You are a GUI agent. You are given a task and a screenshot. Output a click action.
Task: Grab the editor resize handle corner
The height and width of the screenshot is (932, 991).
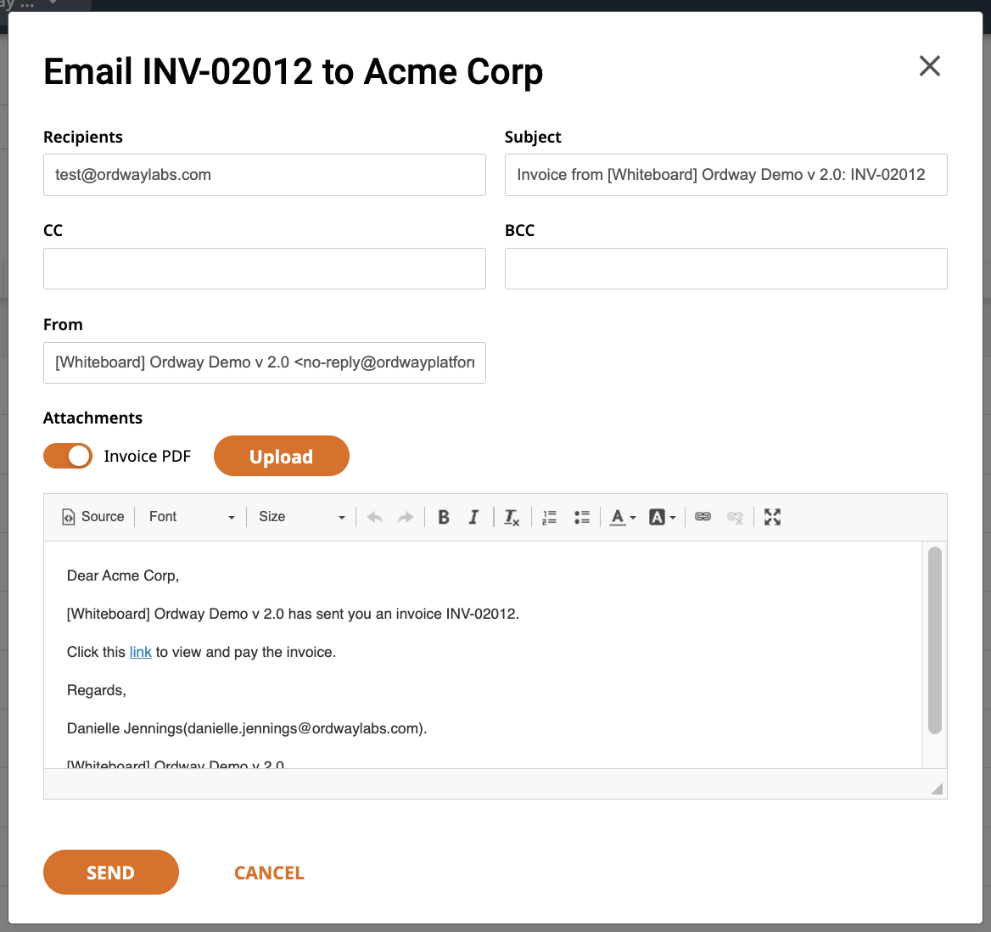point(938,789)
